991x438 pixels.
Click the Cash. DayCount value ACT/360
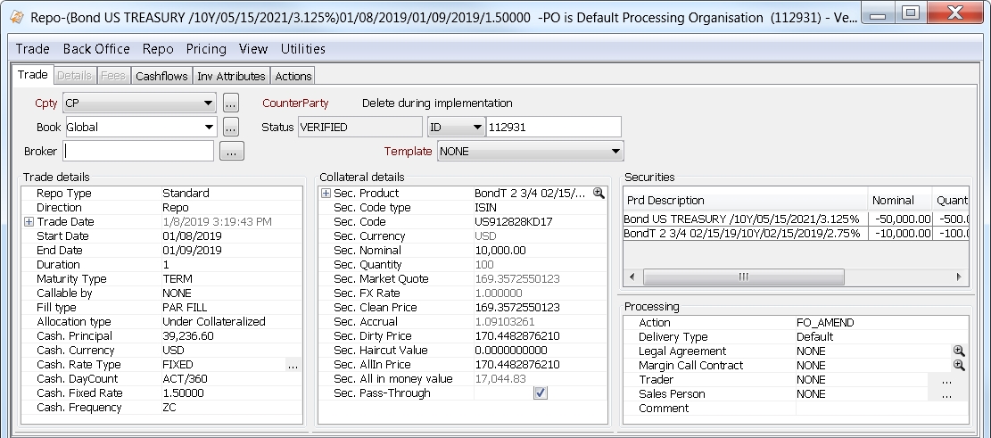pyautogui.click(x=185, y=379)
